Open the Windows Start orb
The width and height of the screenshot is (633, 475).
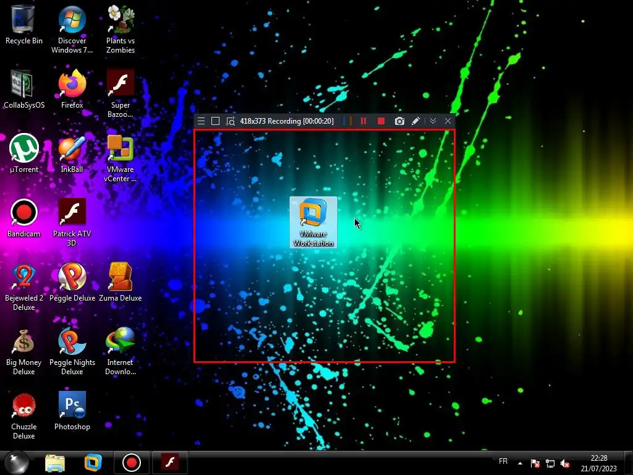(17, 463)
